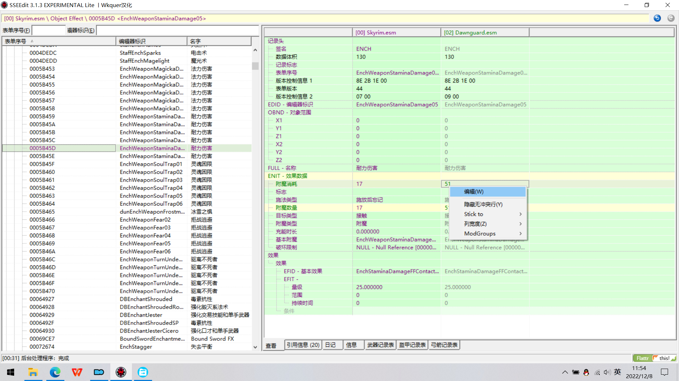
Task: Click the Flattr this! button
Action: (654, 358)
